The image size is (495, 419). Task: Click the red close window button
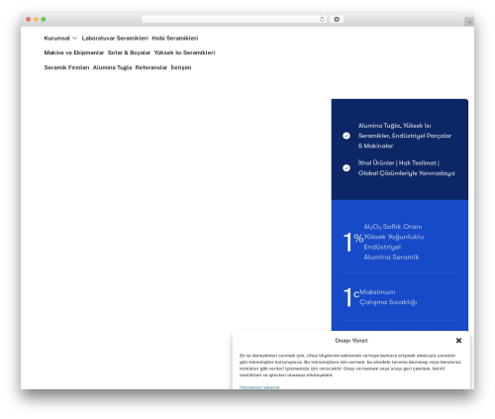click(x=29, y=19)
